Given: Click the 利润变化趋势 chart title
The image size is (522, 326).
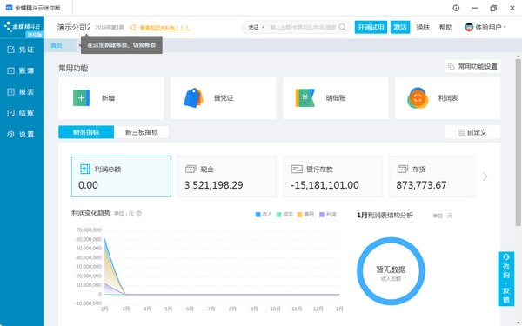Looking at the screenshot, I should [x=90, y=213].
